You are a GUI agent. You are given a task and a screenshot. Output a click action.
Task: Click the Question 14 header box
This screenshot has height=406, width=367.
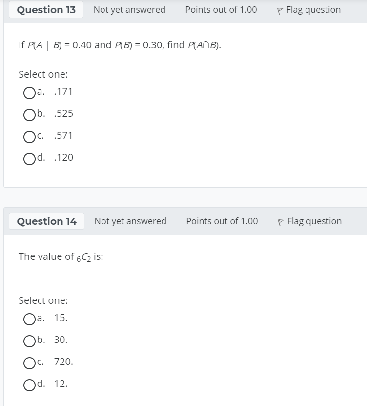coord(47,221)
